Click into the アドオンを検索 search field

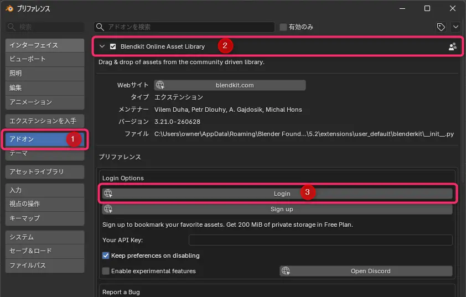click(x=184, y=27)
